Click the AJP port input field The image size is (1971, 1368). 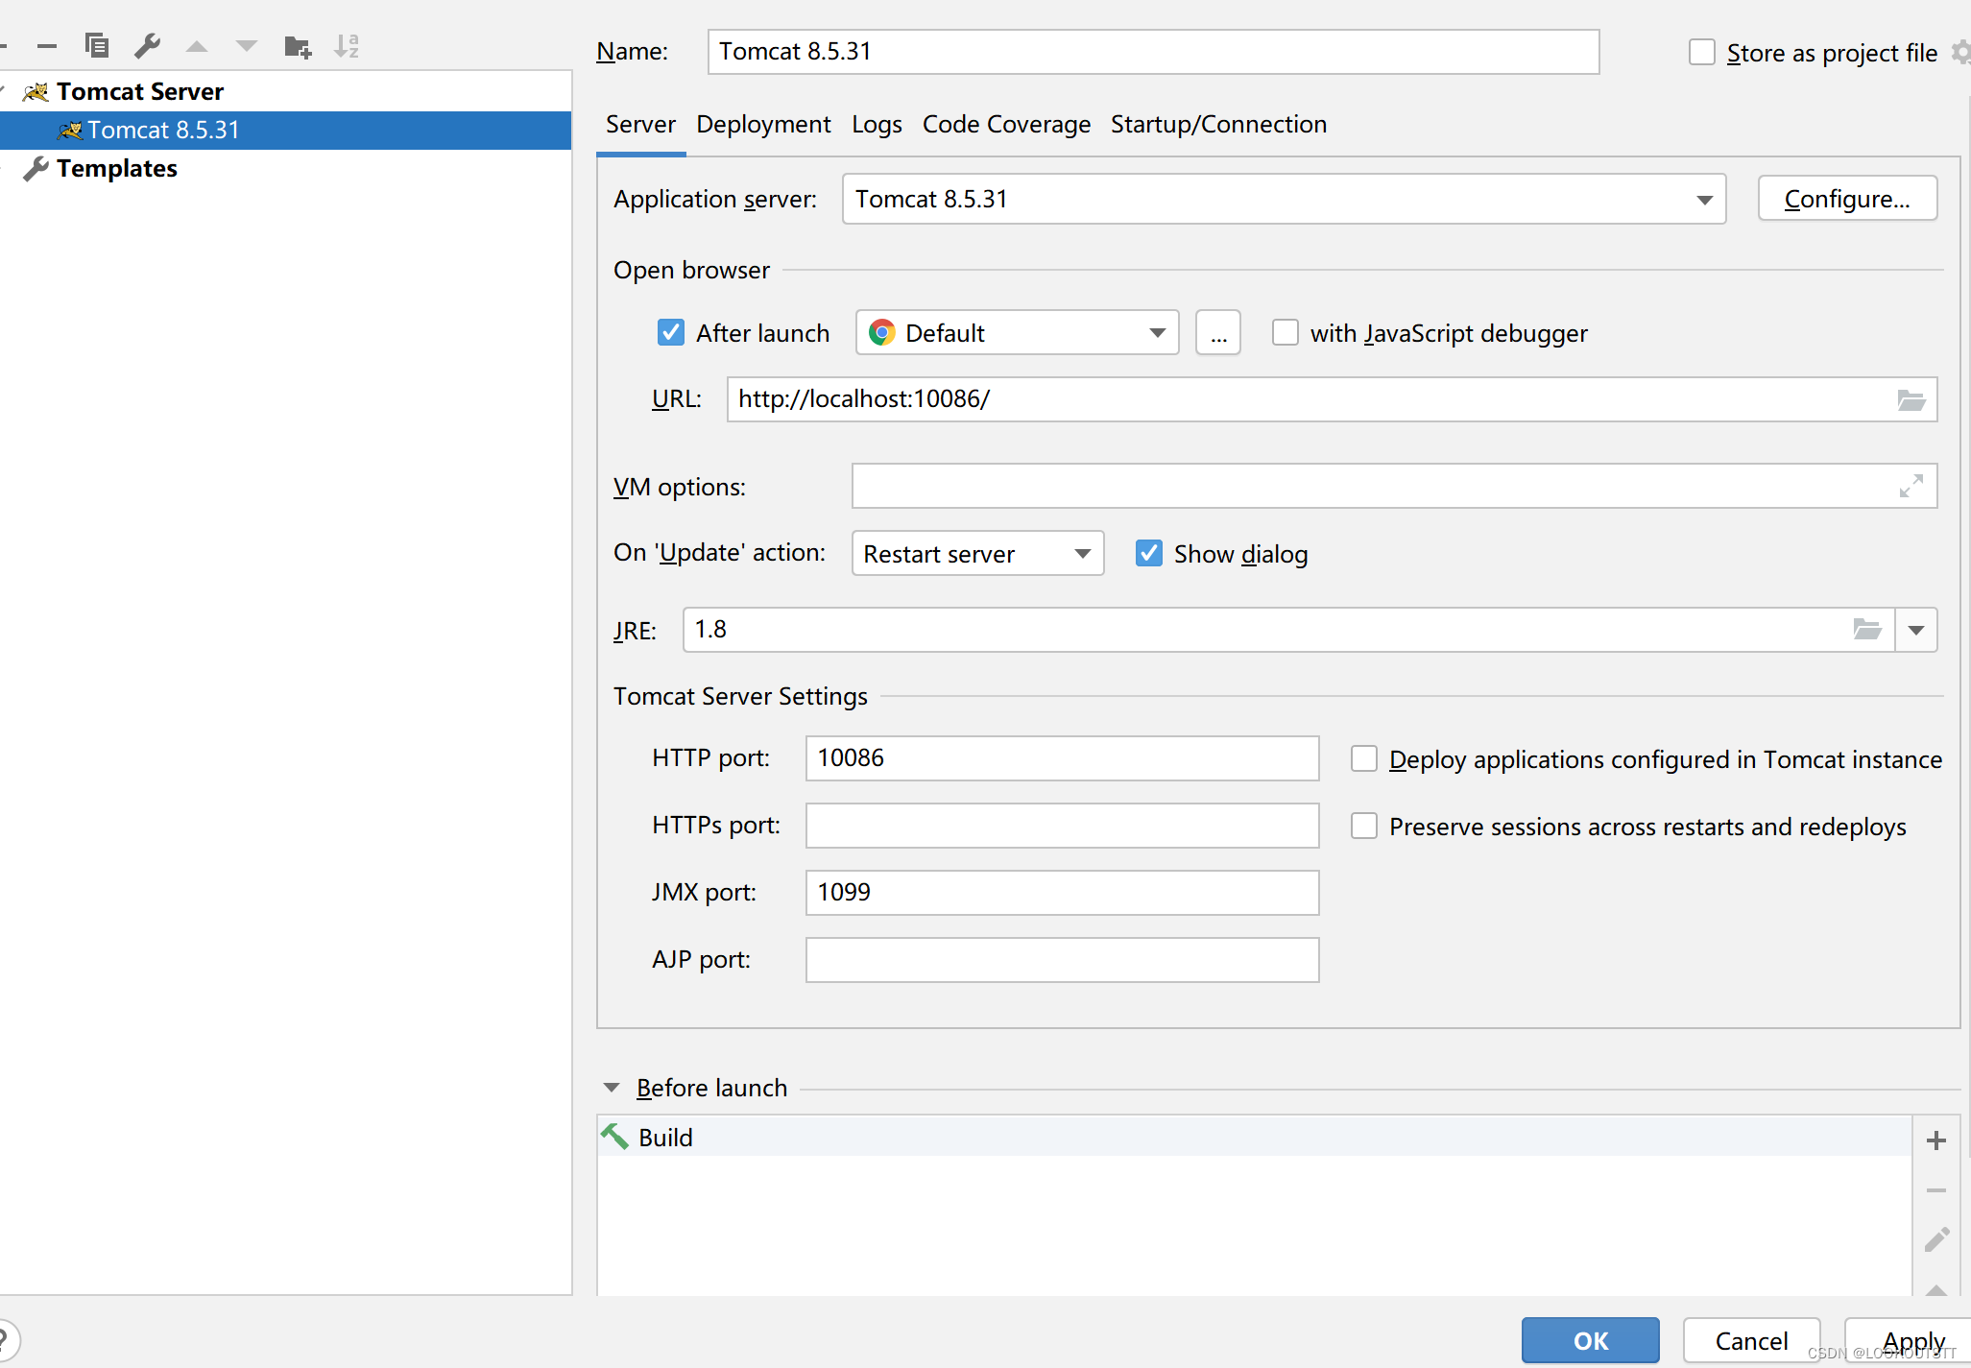point(1062,960)
